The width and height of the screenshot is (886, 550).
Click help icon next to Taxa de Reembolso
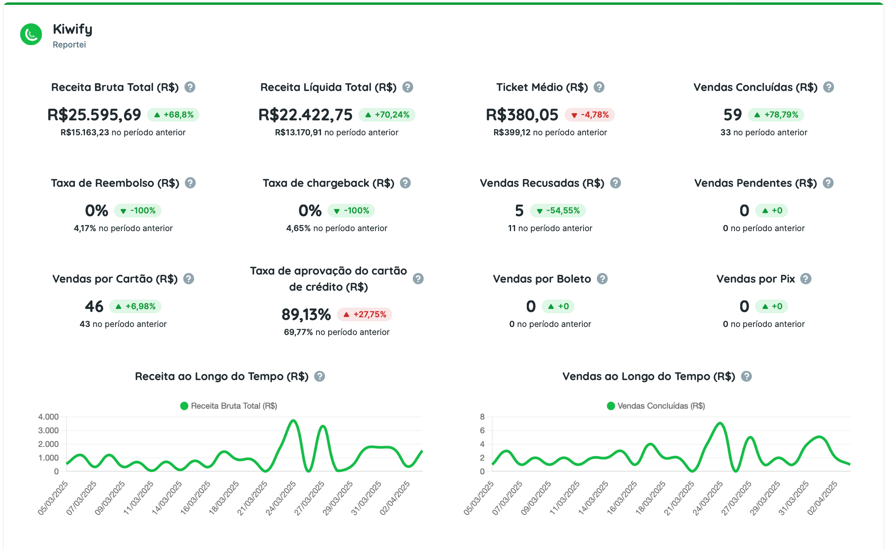pyautogui.click(x=190, y=183)
